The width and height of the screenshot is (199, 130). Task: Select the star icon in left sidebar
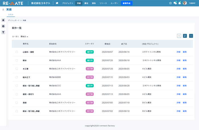tap(3, 20)
